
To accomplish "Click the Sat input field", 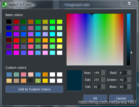I will pos(97,80).
